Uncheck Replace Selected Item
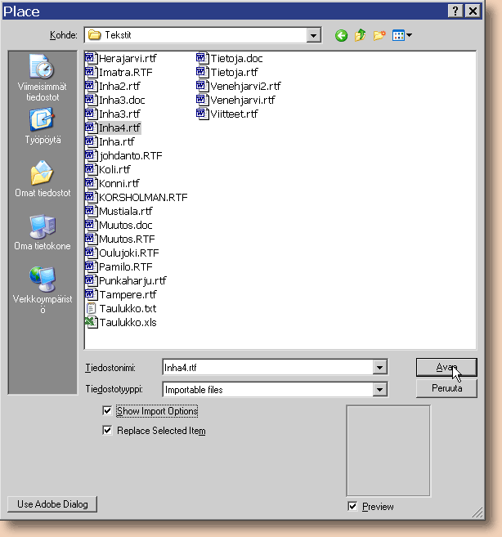This screenshot has height=537, width=502. [107, 431]
